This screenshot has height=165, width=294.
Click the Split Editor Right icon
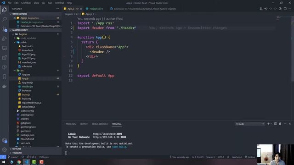285,9
